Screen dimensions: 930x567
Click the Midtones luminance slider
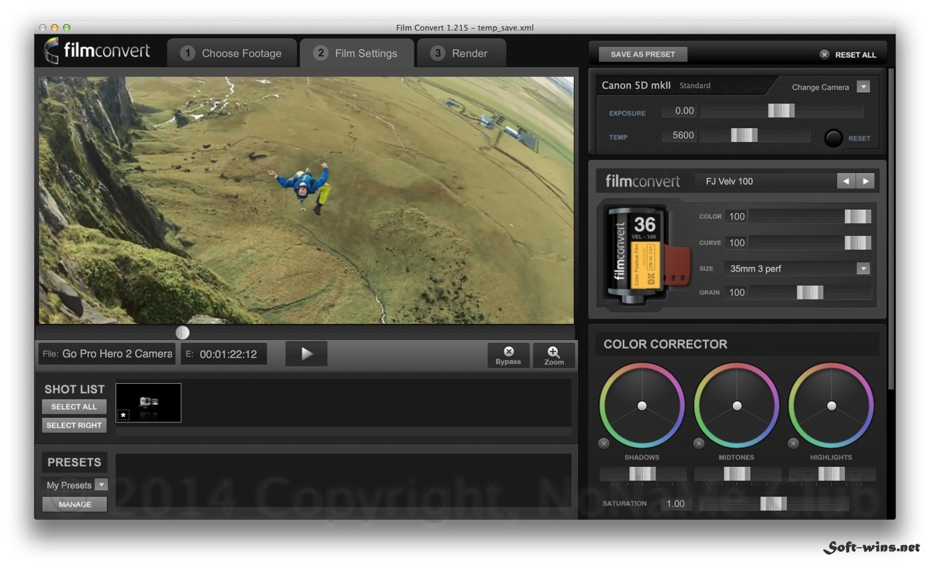[737, 474]
